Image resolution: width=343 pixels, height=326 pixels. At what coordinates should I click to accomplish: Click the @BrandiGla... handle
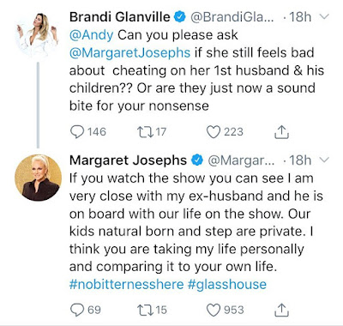(232, 17)
